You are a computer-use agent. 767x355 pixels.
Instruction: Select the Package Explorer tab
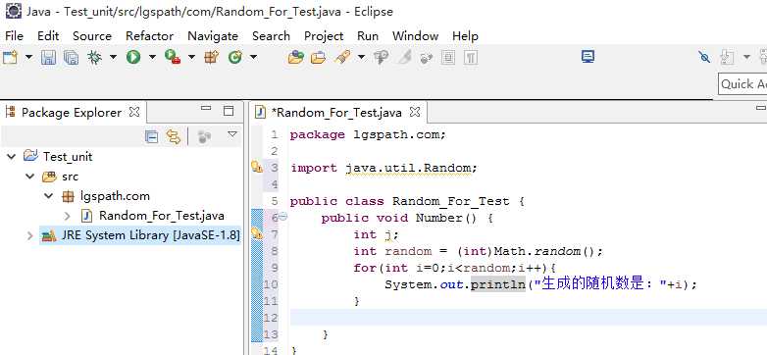click(71, 113)
